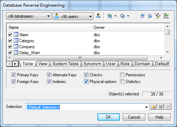Viewport: 177px width, 127px height.
Task: Click the vertical scrollbar thumb
Action: (167, 32)
